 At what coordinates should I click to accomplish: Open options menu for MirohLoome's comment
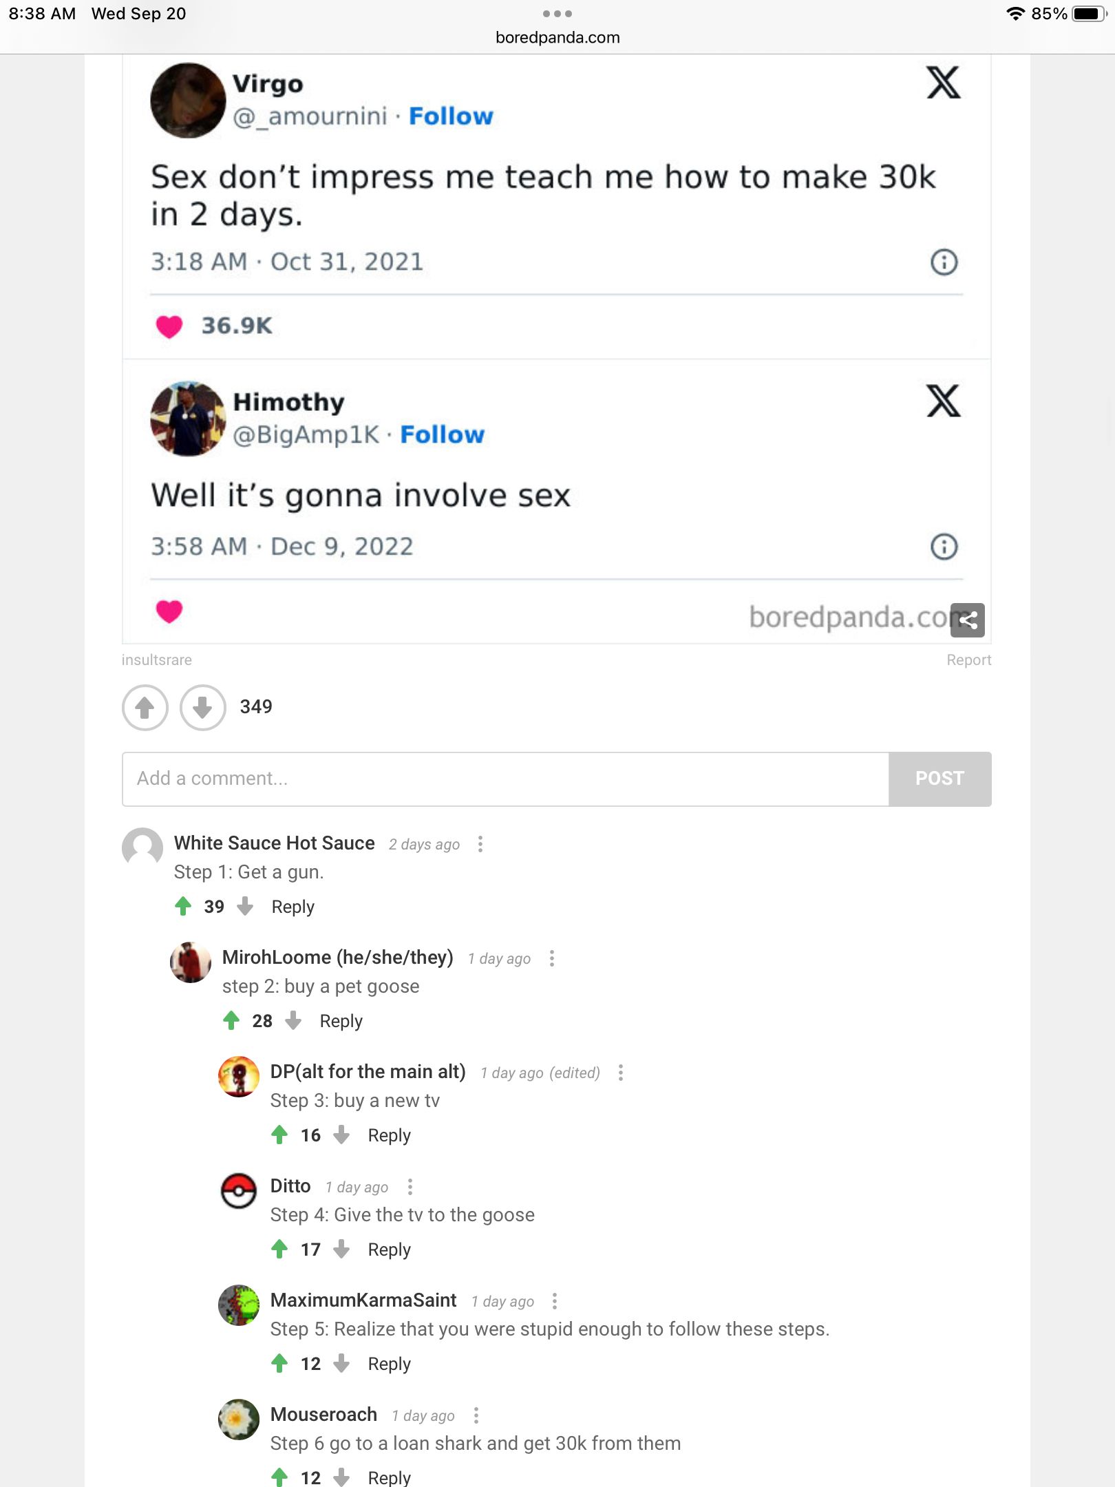click(x=552, y=959)
